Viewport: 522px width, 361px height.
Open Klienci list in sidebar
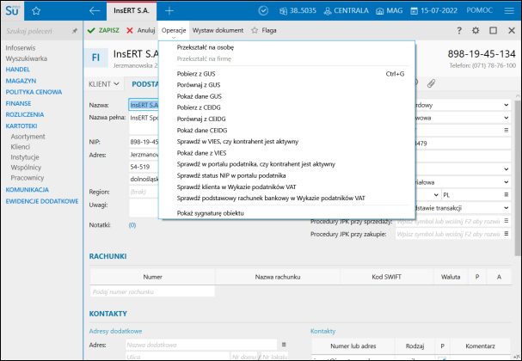21,147
